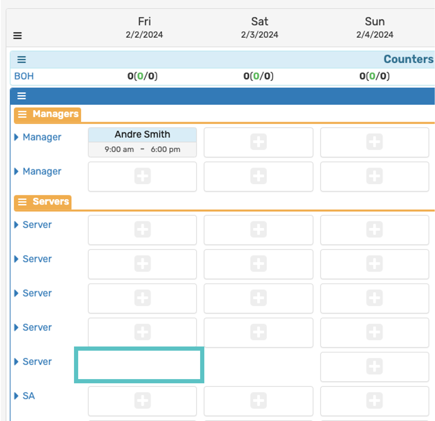Expand the SA row arrow
The width and height of the screenshot is (435, 421).
(16, 396)
